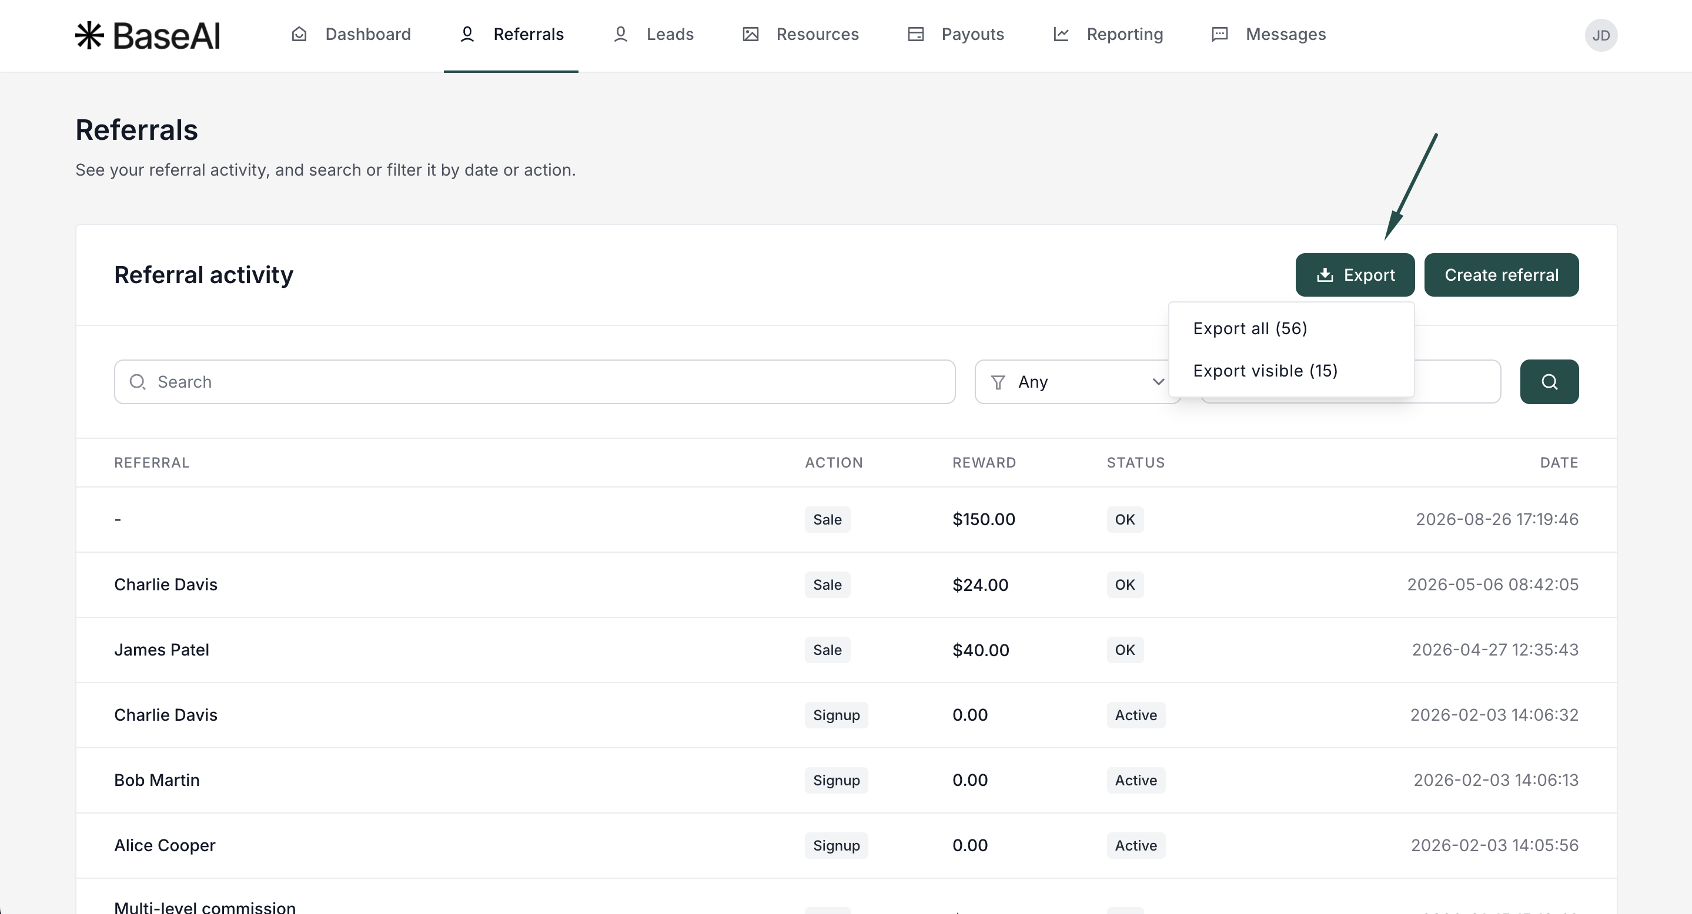The height and width of the screenshot is (914, 1692).
Task: Click the filter funnel icon
Action: [x=998, y=382]
